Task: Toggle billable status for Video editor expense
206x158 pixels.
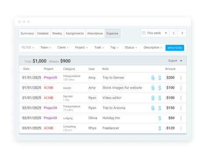Action: (x=160, y=98)
